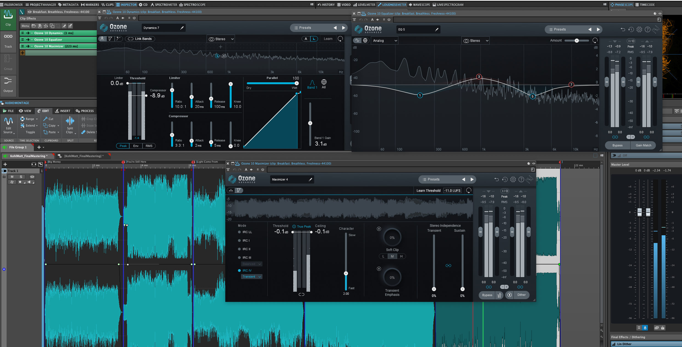
Task: Switch to the Inspector tab
Action: [126, 4]
